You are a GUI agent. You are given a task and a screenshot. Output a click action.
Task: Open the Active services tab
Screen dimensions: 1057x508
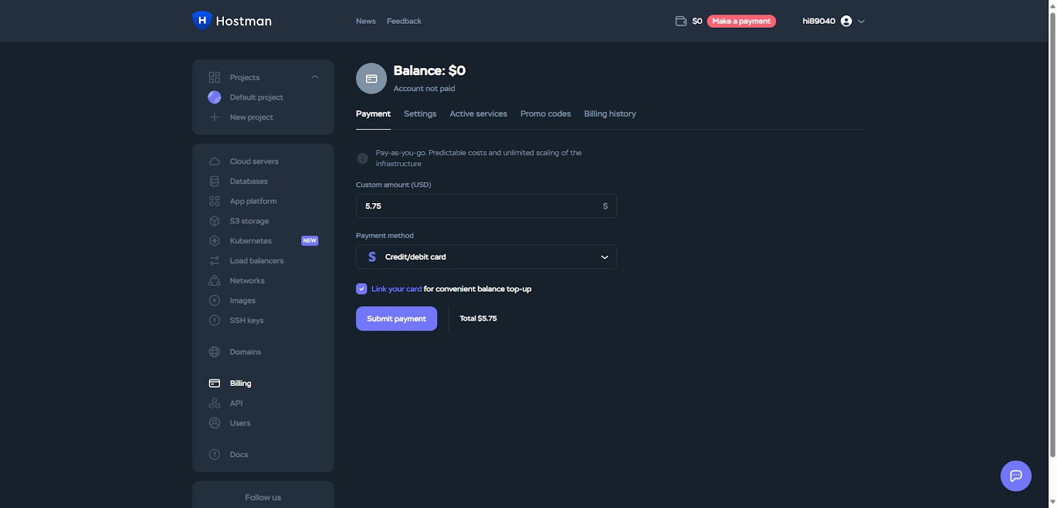click(478, 114)
